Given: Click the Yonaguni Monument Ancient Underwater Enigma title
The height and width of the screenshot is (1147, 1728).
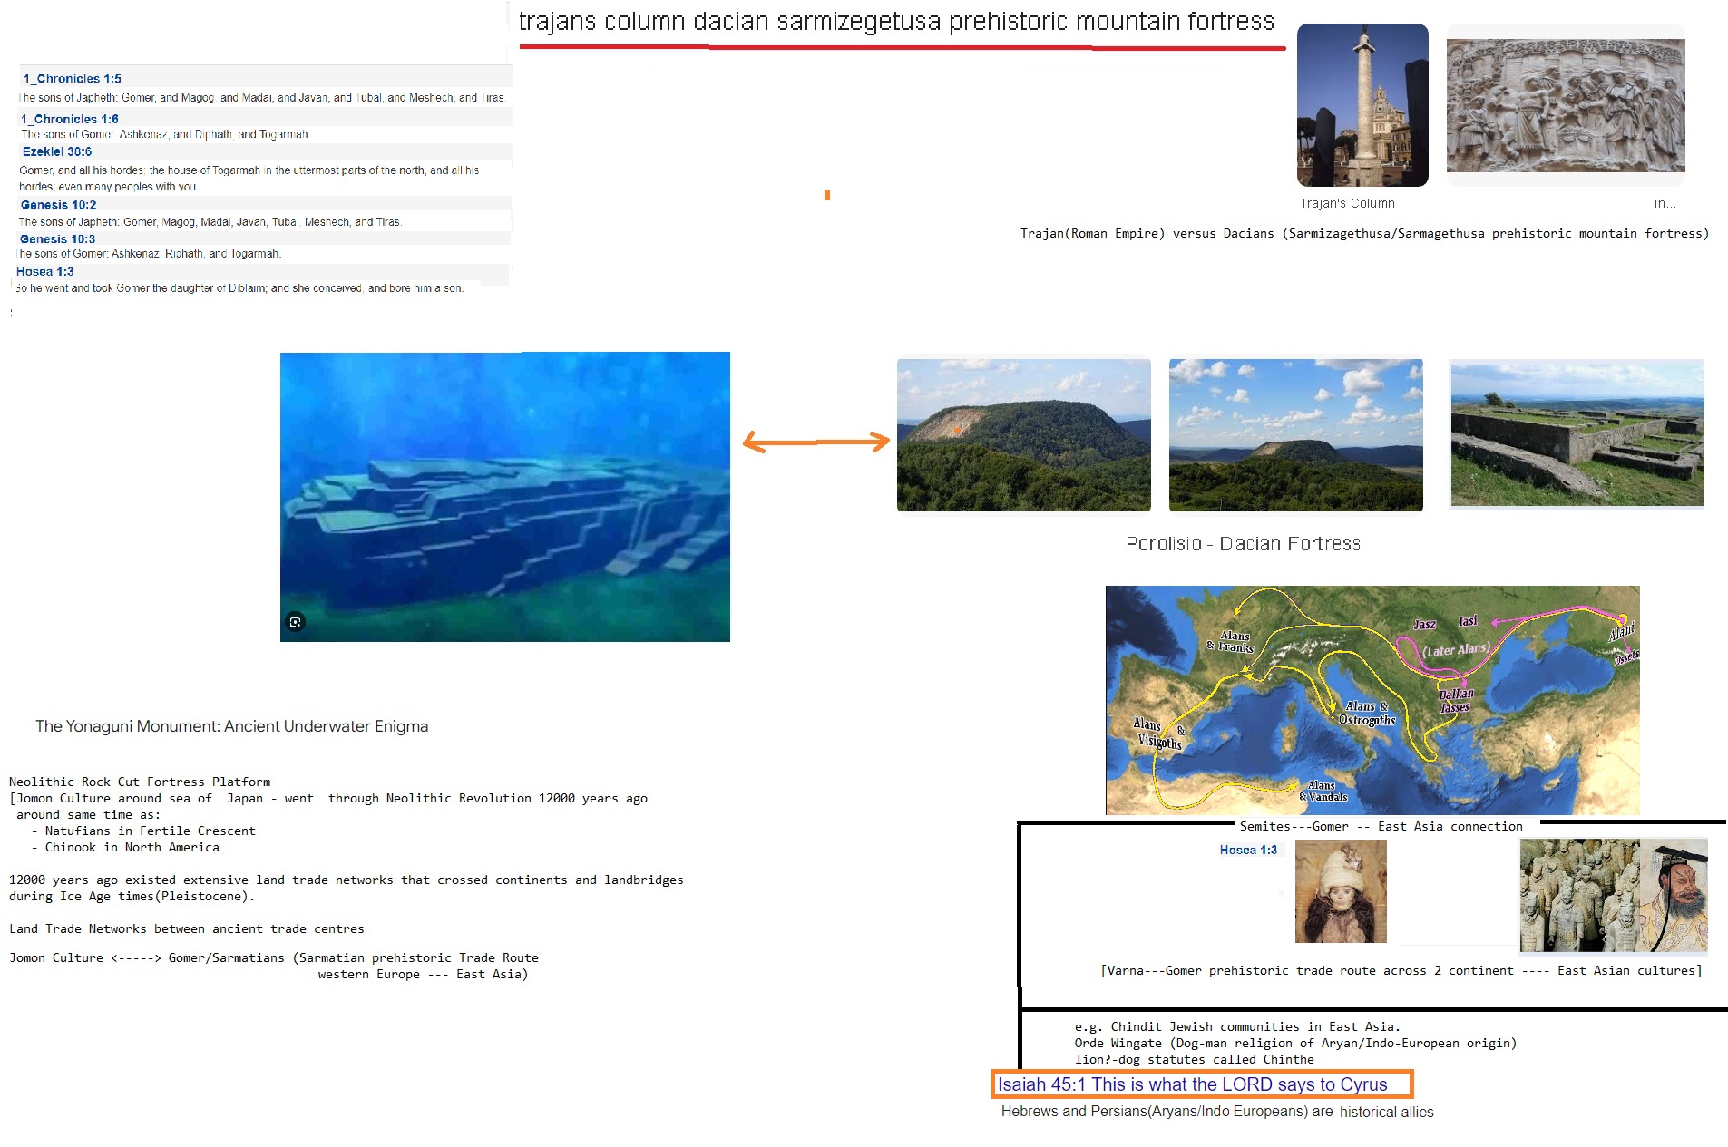Looking at the screenshot, I should point(231,726).
